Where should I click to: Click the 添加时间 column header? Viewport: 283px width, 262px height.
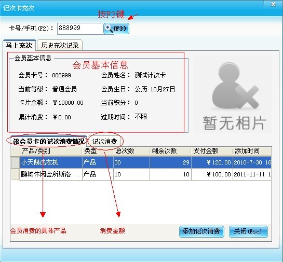(252, 151)
